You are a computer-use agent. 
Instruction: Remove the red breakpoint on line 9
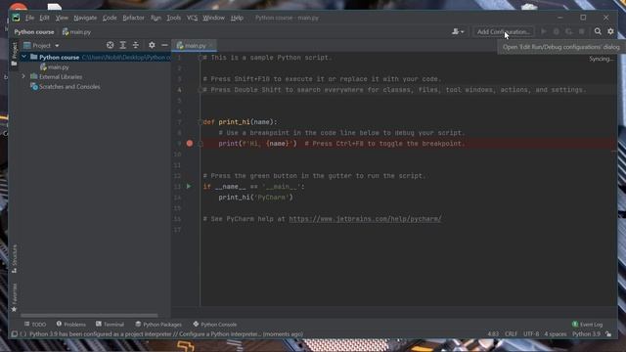(x=190, y=144)
